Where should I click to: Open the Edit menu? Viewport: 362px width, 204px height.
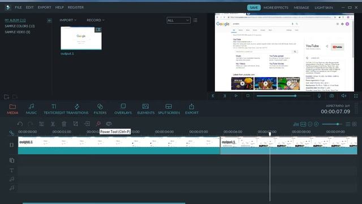30,7
